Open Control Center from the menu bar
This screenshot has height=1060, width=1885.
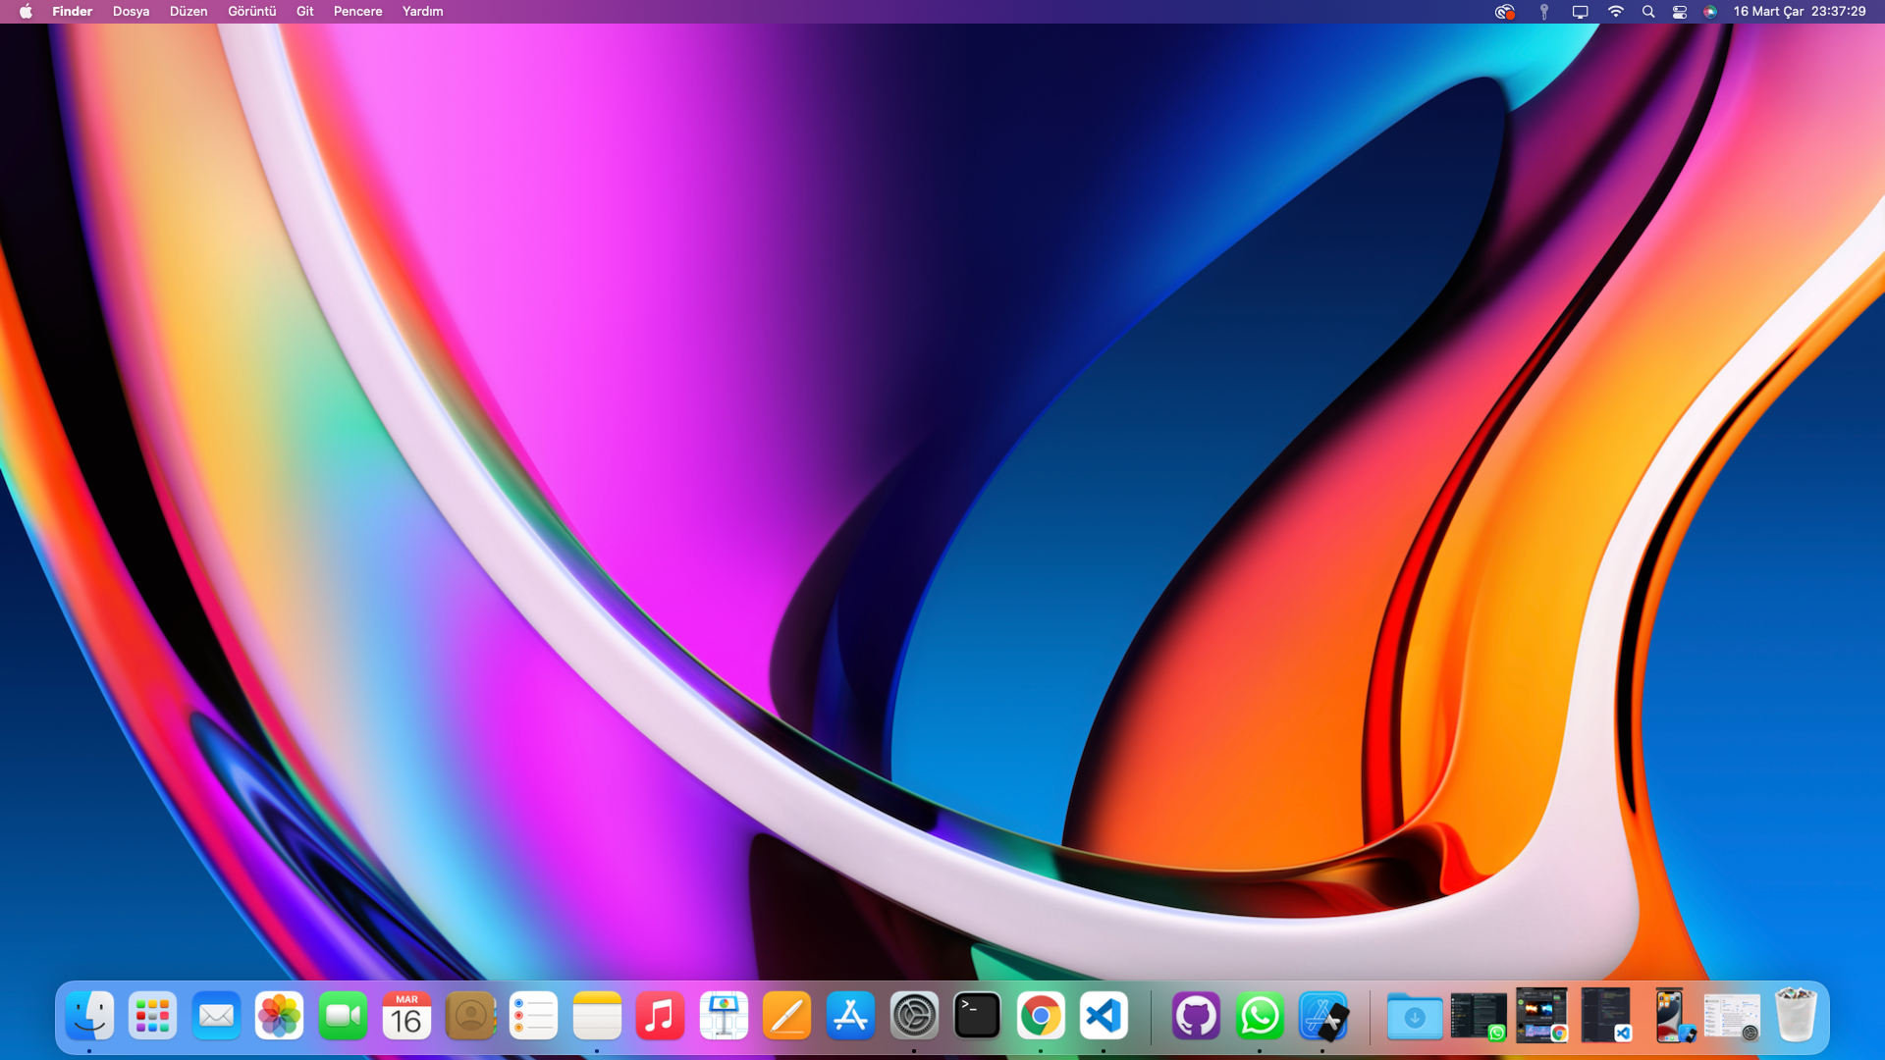coord(1680,12)
